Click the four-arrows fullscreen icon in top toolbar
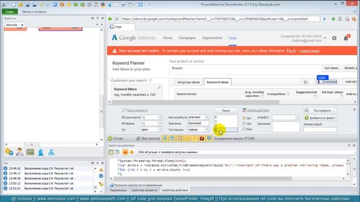The height and width of the screenshot is (202, 360). point(140,4)
